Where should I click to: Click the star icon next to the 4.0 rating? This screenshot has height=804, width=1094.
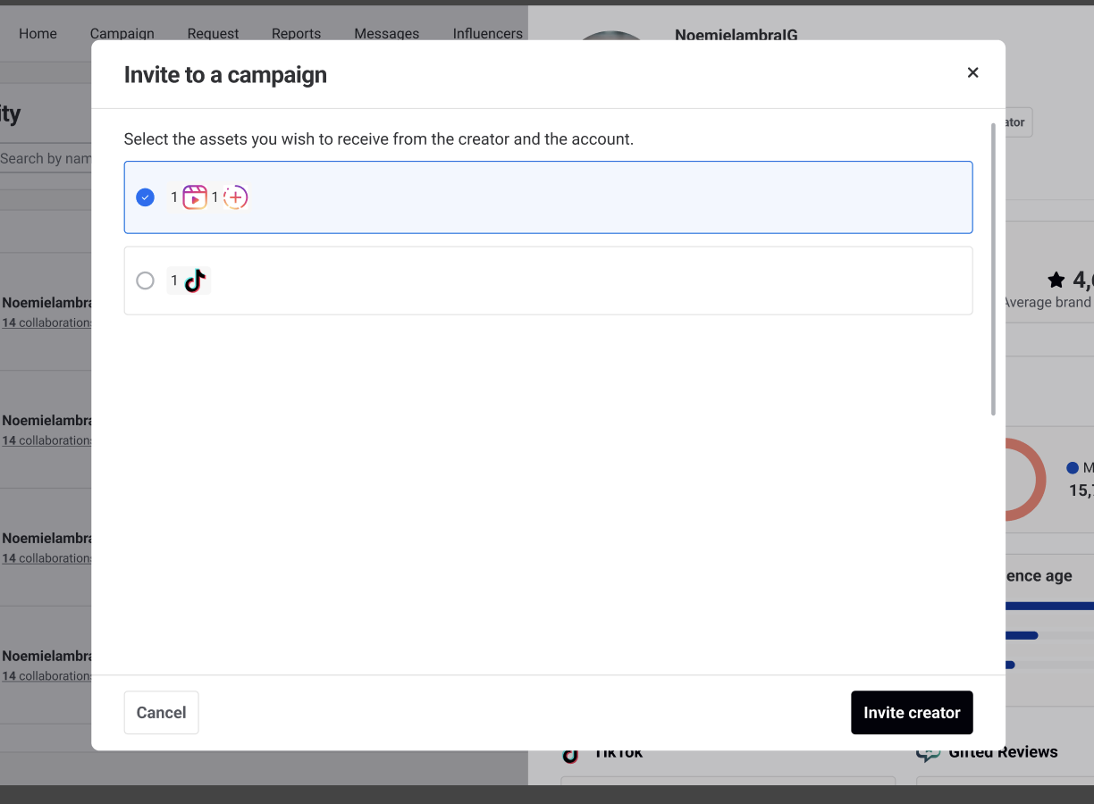point(1056,280)
